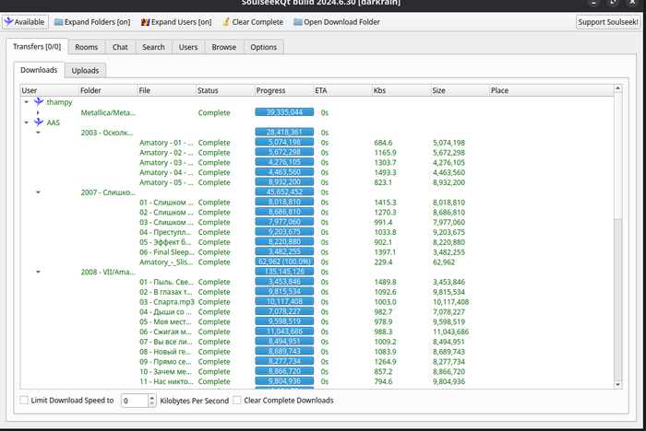The width and height of the screenshot is (646, 431).
Task: Select the file '06 - Final Sleep...'
Action: pos(167,252)
